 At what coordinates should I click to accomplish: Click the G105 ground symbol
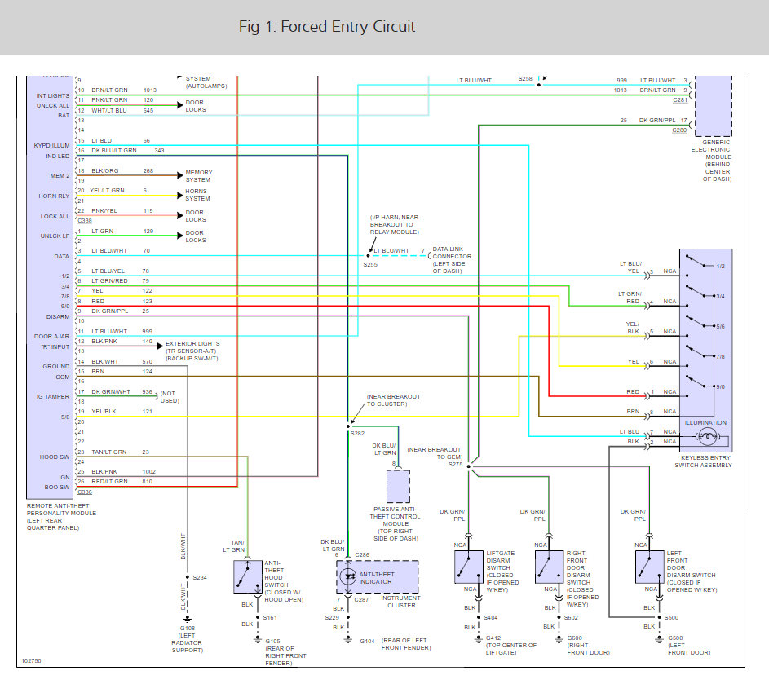[258, 639]
